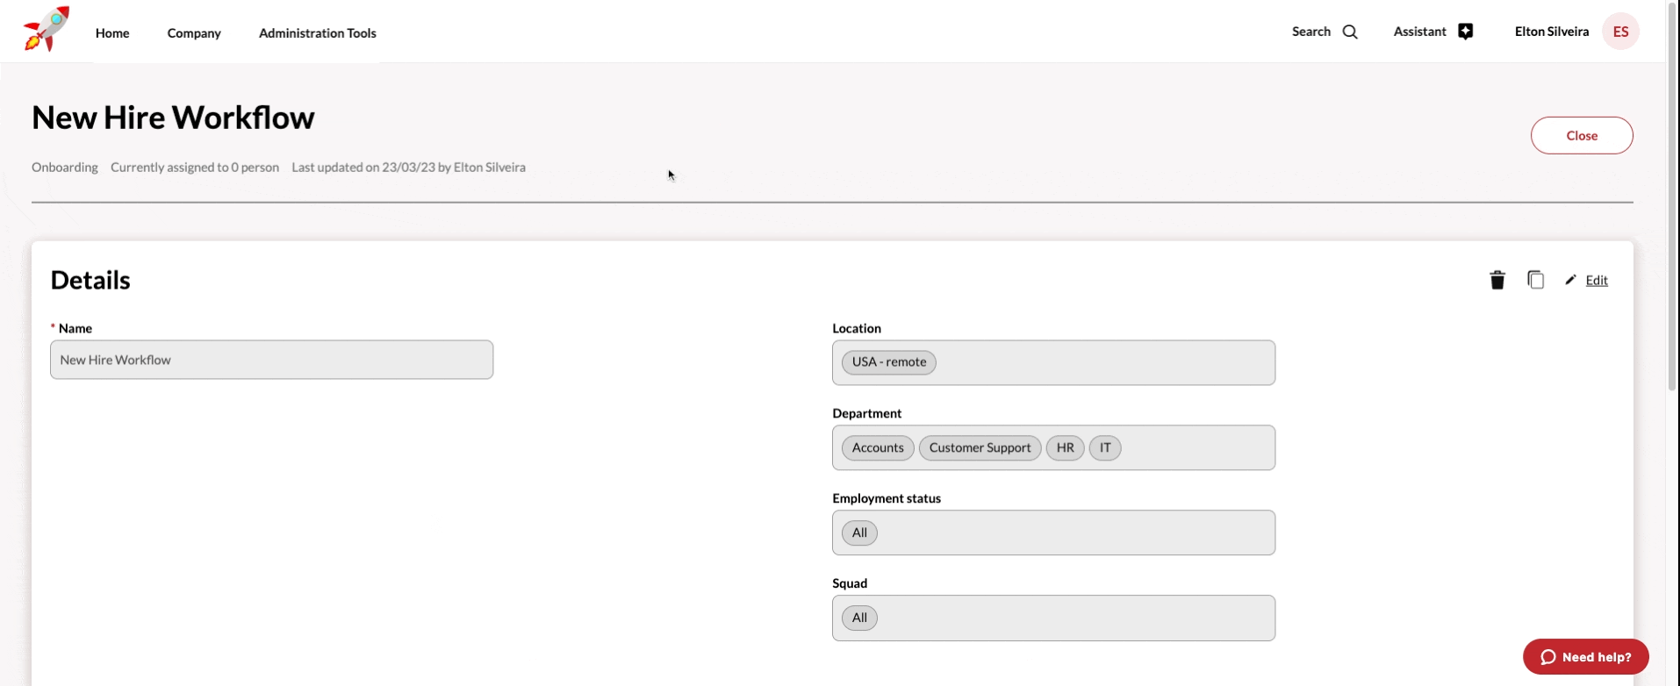
Task: Click the Edit link
Action: [1596, 281]
